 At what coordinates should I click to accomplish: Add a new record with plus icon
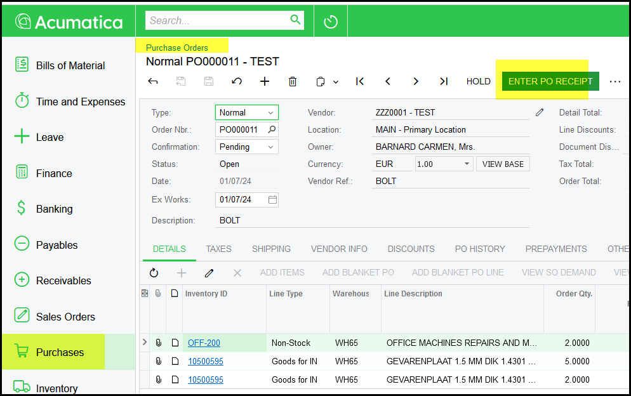point(265,81)
